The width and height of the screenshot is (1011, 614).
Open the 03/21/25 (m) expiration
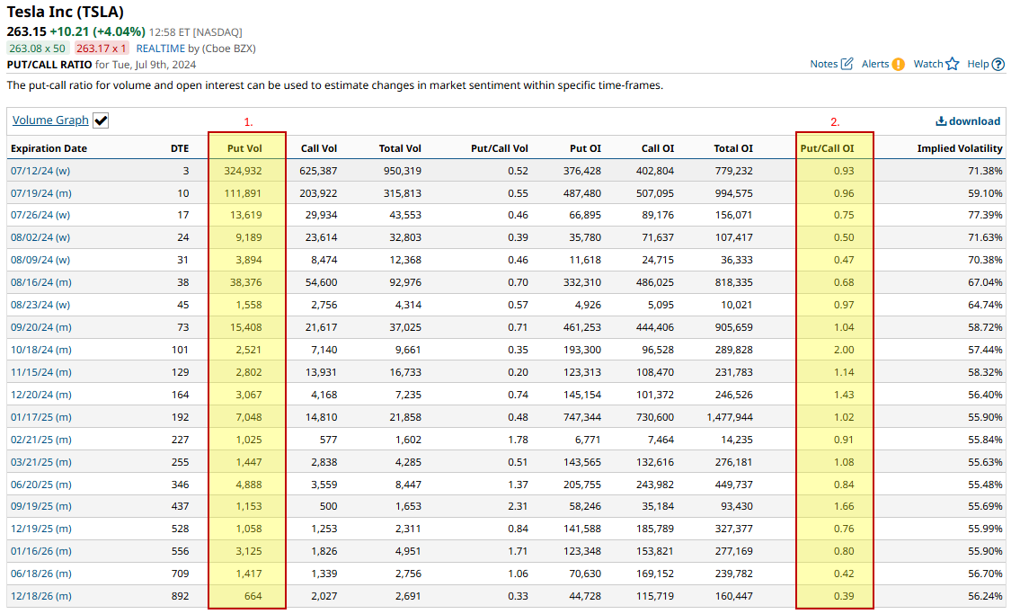(40, 462)
